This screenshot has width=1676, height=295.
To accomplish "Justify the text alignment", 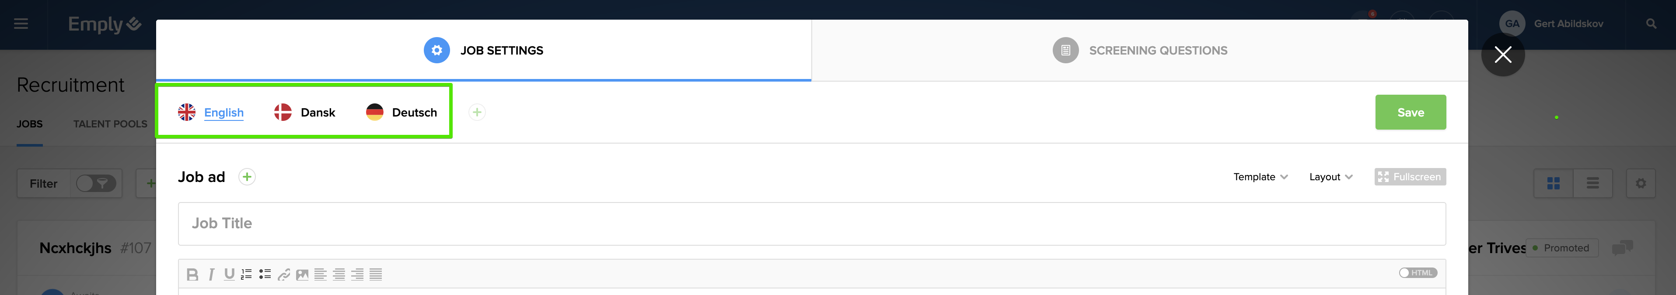I will (375, 275).
